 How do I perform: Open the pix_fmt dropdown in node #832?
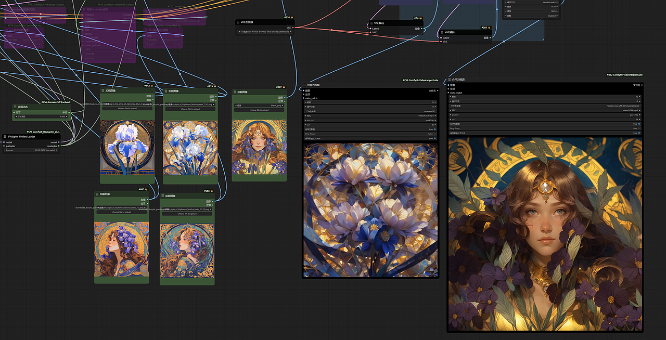(x=545, y=115)
